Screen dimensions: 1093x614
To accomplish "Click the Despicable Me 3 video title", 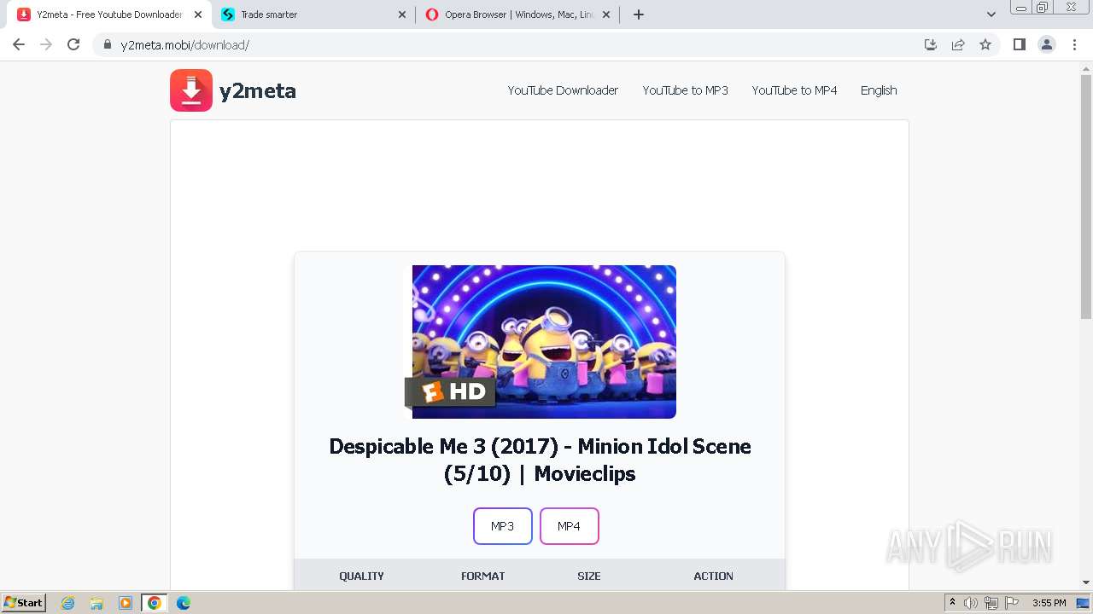I will (x=540, y=460).
